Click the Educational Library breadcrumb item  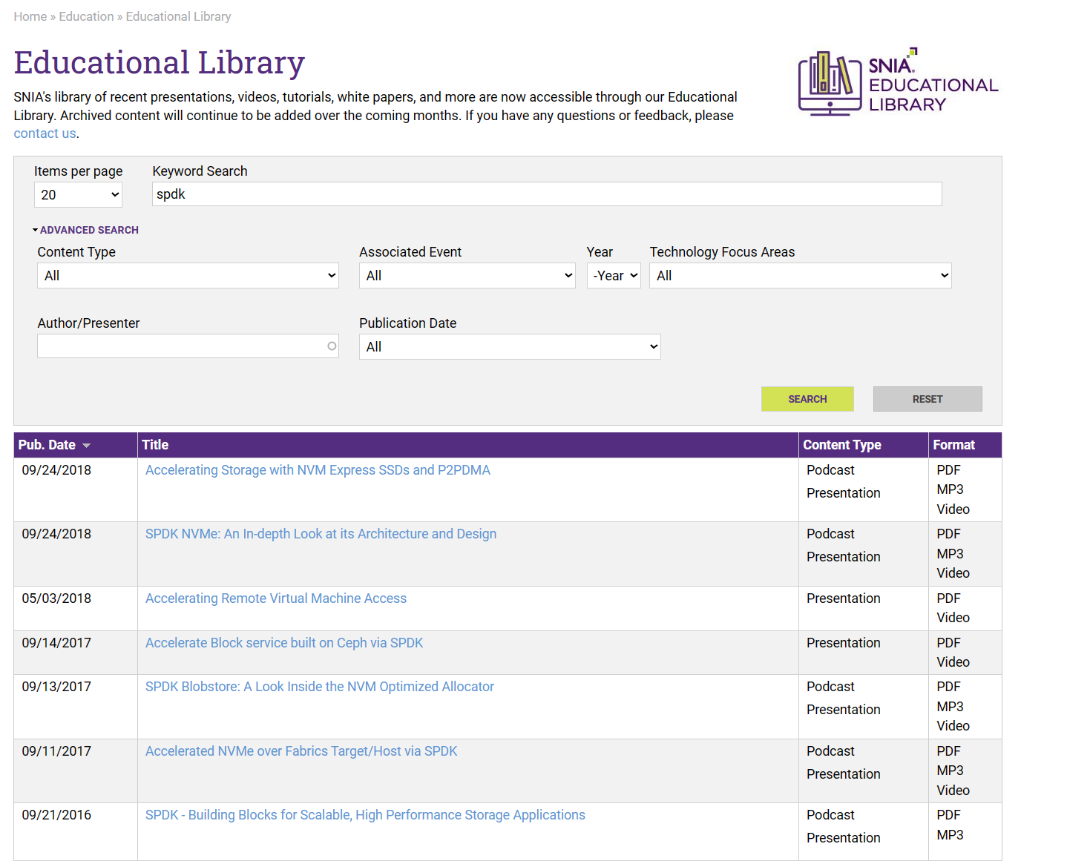(x=178, y=16)
